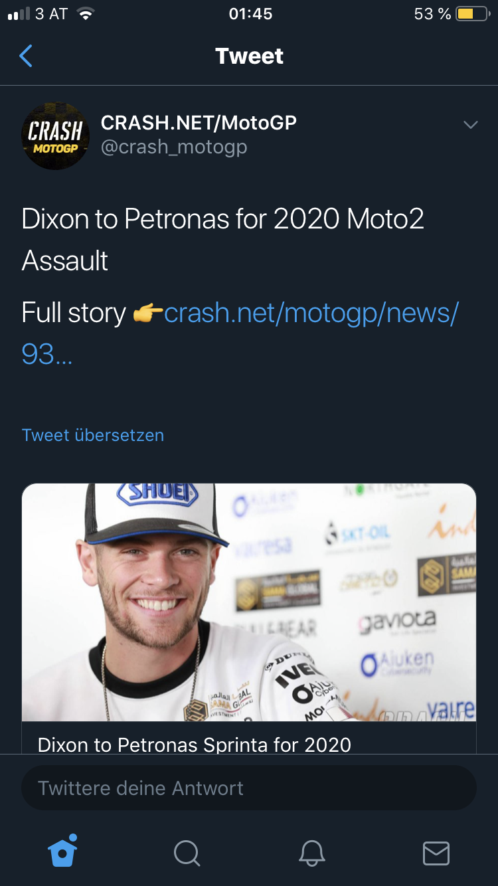
Task: Tap Tweet übersetzen to translate
Action: point(93,435)
